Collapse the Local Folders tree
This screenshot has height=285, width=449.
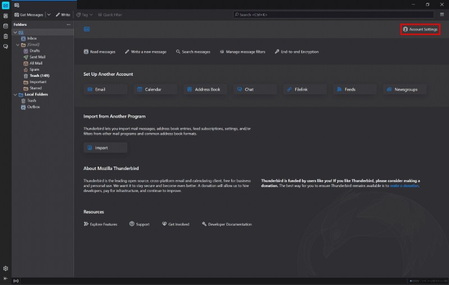15,94
